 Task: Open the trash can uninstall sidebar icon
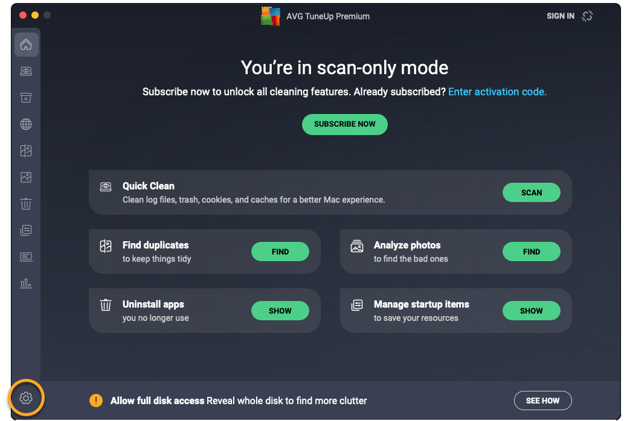click(26, 204)
